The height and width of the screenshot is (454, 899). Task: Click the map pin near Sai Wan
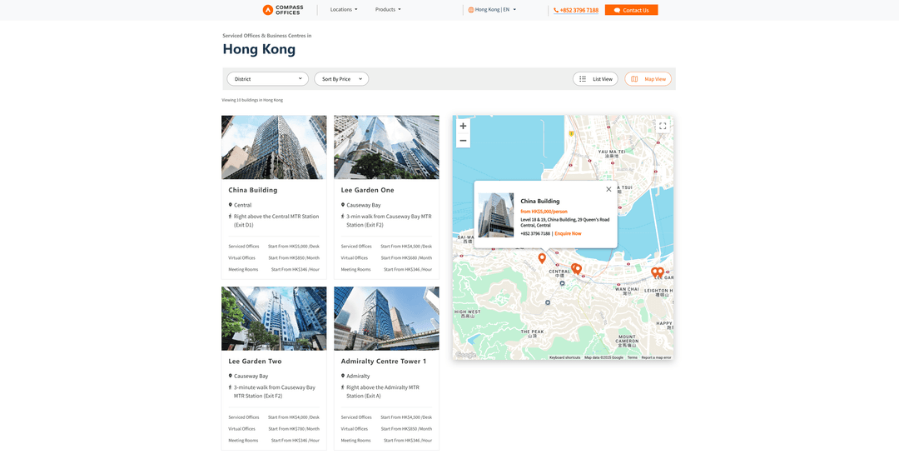[542, 258]
